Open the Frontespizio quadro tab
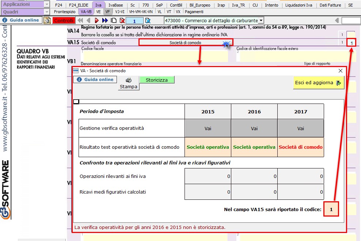Image resolution: width=361 pixels, height=241 pixels. (x=65, y=12)
